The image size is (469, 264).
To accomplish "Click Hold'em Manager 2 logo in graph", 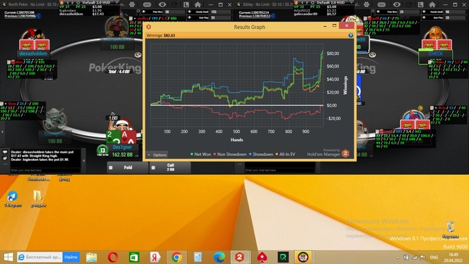I will [x=345, y=153].
